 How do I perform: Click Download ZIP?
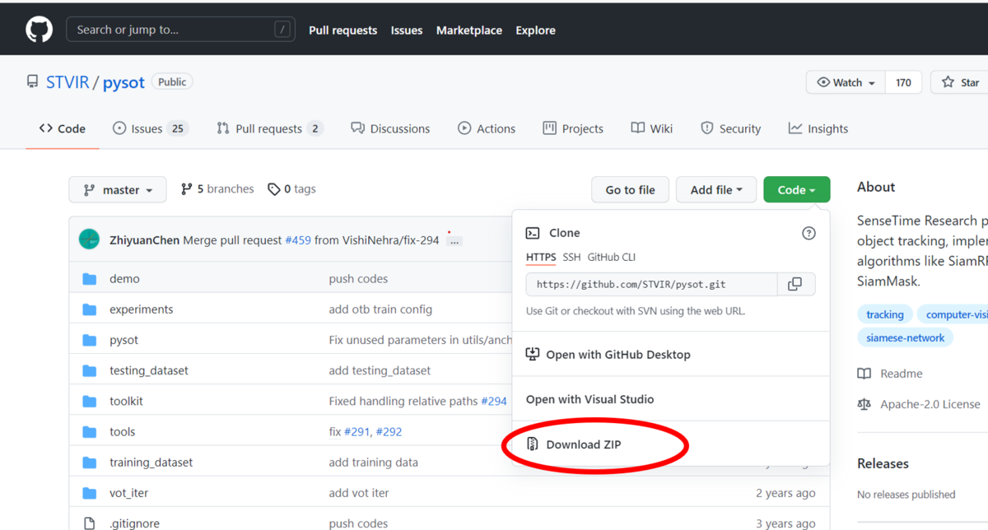pos(584,444)
